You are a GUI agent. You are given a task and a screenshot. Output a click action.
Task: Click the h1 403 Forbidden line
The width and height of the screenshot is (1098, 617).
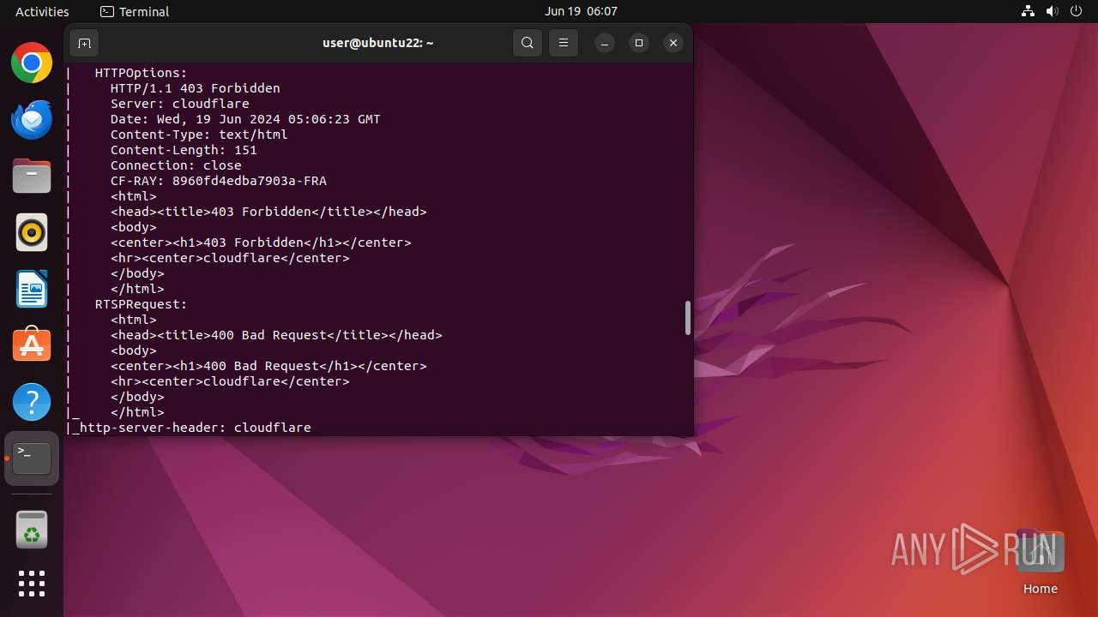(x=261, y=243)
